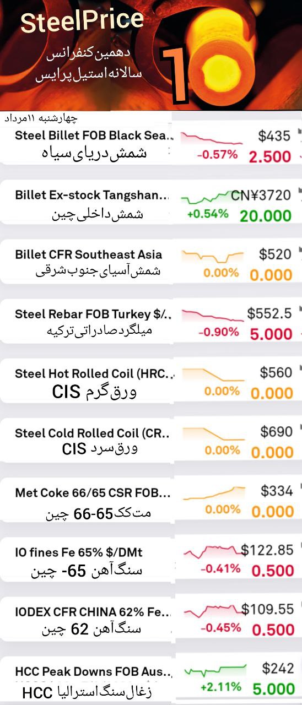Click the +2.11% change on HCC
Screen dimensions: 302x705
[x=221, y=687]
